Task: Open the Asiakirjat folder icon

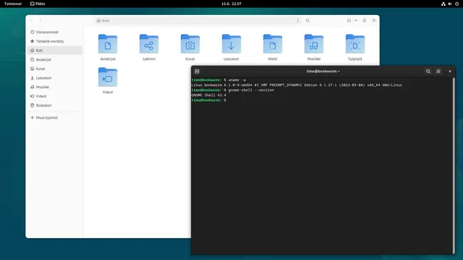Action: click(108, 44)
